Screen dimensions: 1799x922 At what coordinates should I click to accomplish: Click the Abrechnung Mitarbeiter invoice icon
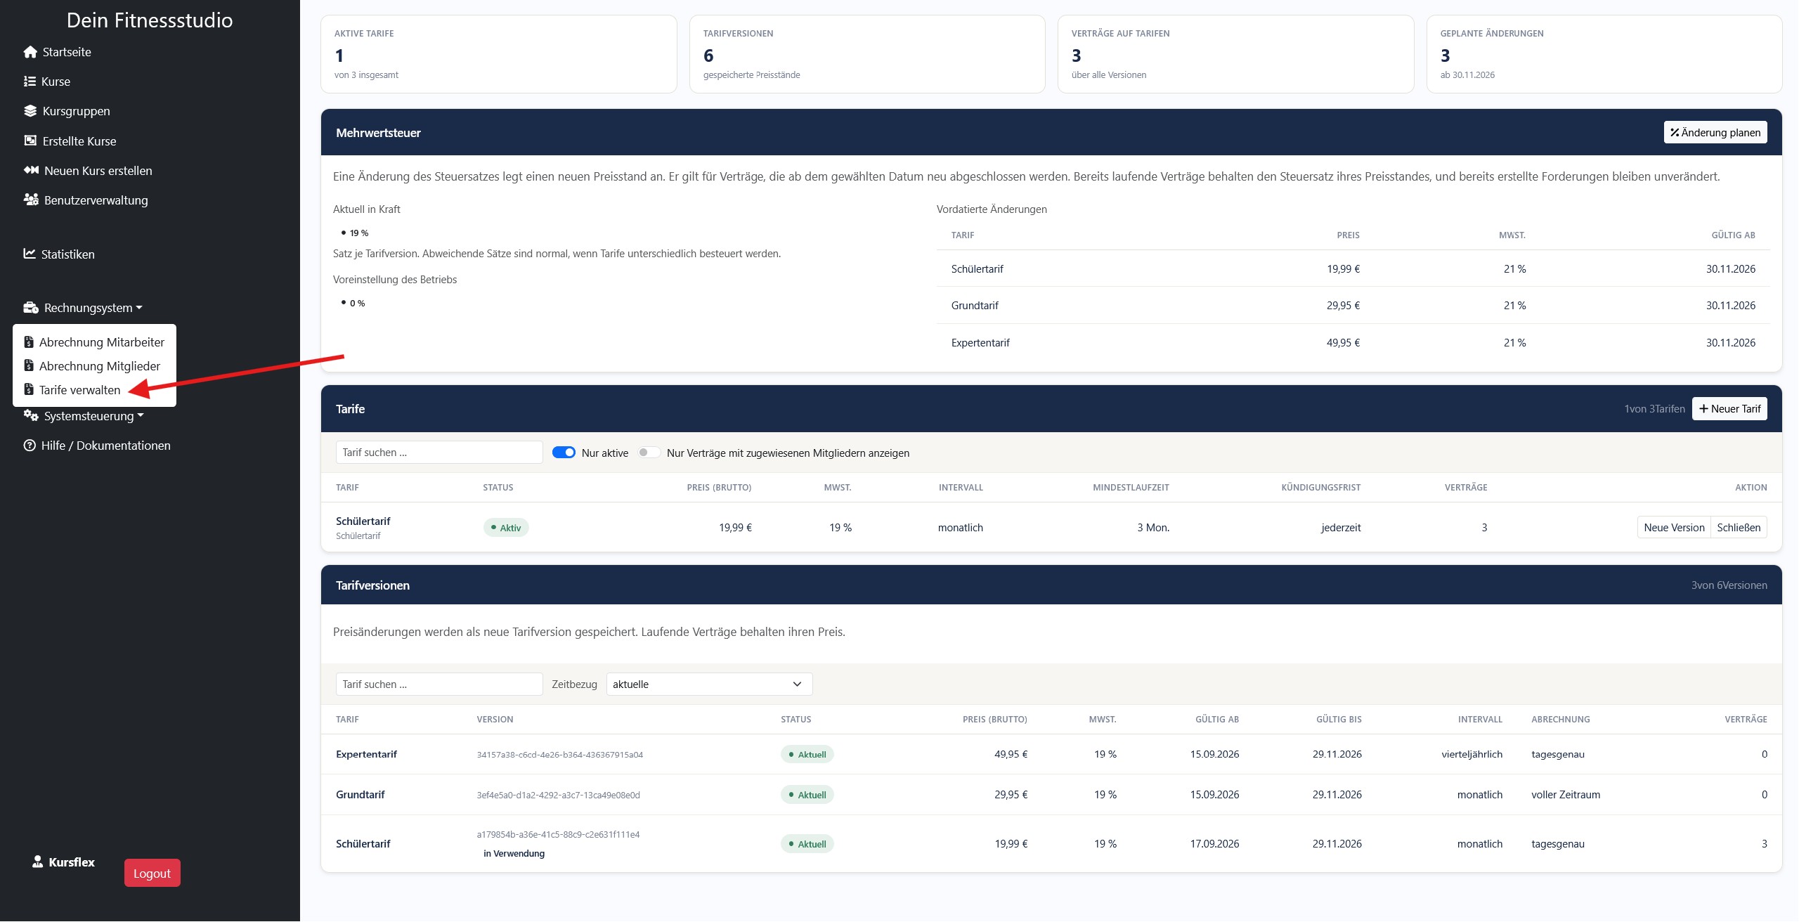pyautogui.click(x=29, y=342)
